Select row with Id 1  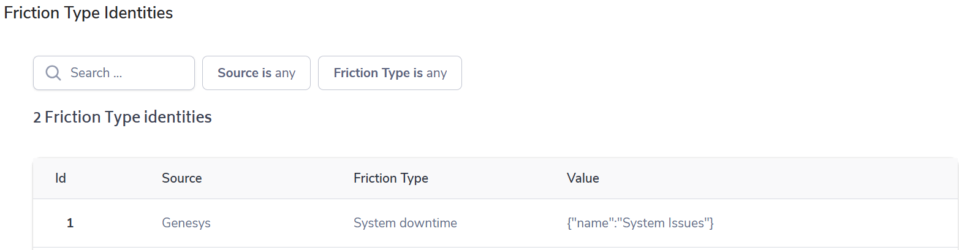(70, 223)
